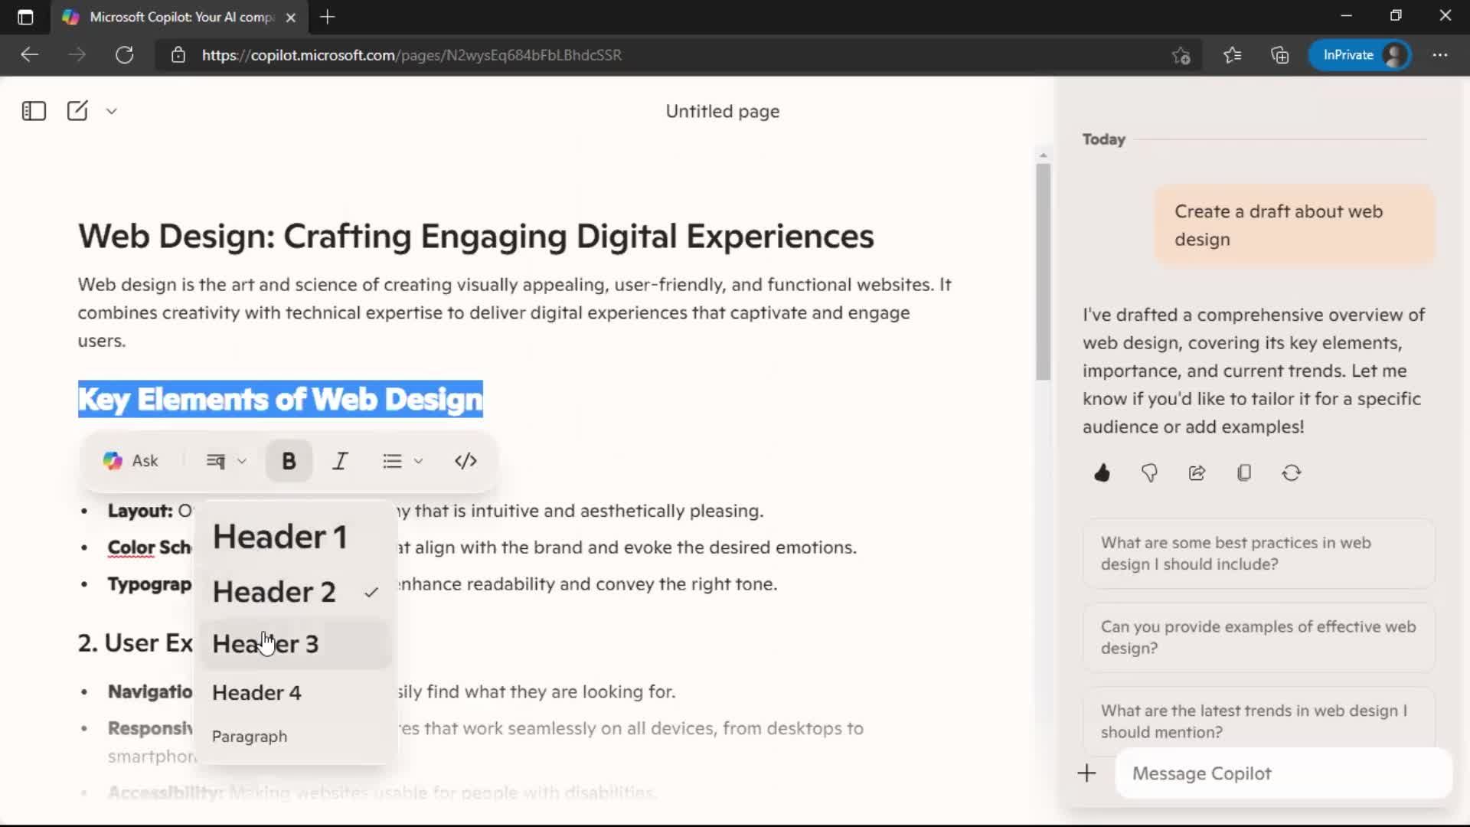Viewport: 1470px width, 827px height.
Task: Expand the list options chevron
Action: (x=418, y=461)
